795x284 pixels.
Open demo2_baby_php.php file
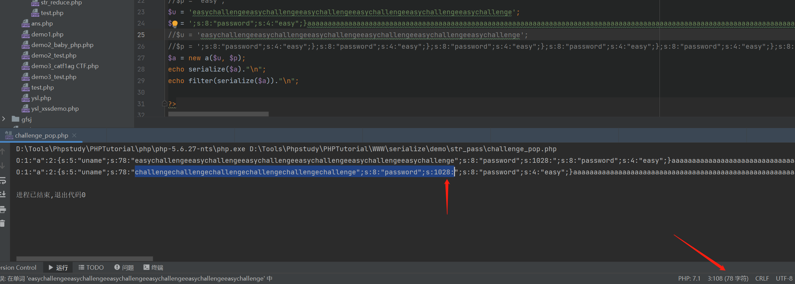62,45
